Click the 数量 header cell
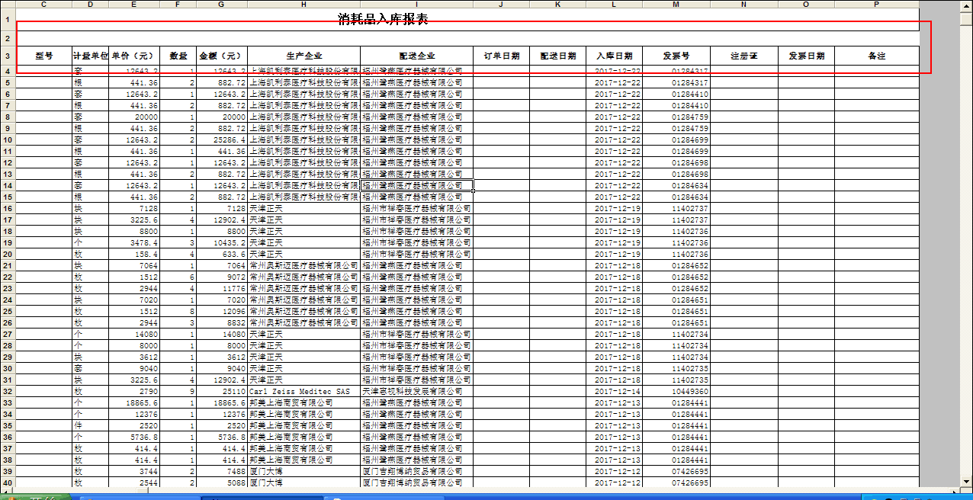This screenshot has width=973, height=500. coord(178,56)
